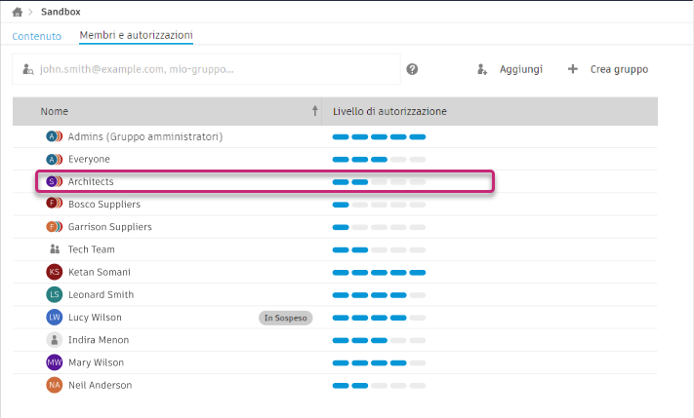694x418 pixels.
Task: Click the MW avatar for Mary Wilson
Action: pyautogui.click(x=55, y=362)
